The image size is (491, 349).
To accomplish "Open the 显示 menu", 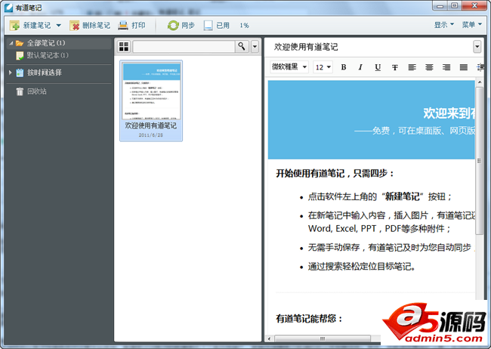I will [x=444, y=25].
